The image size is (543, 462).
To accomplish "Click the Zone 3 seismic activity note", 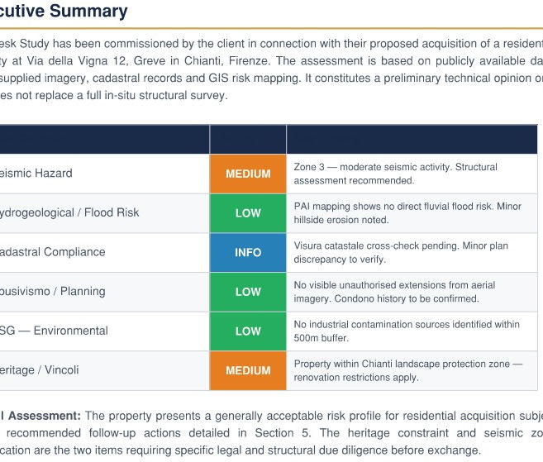I will tap(396, 174).
